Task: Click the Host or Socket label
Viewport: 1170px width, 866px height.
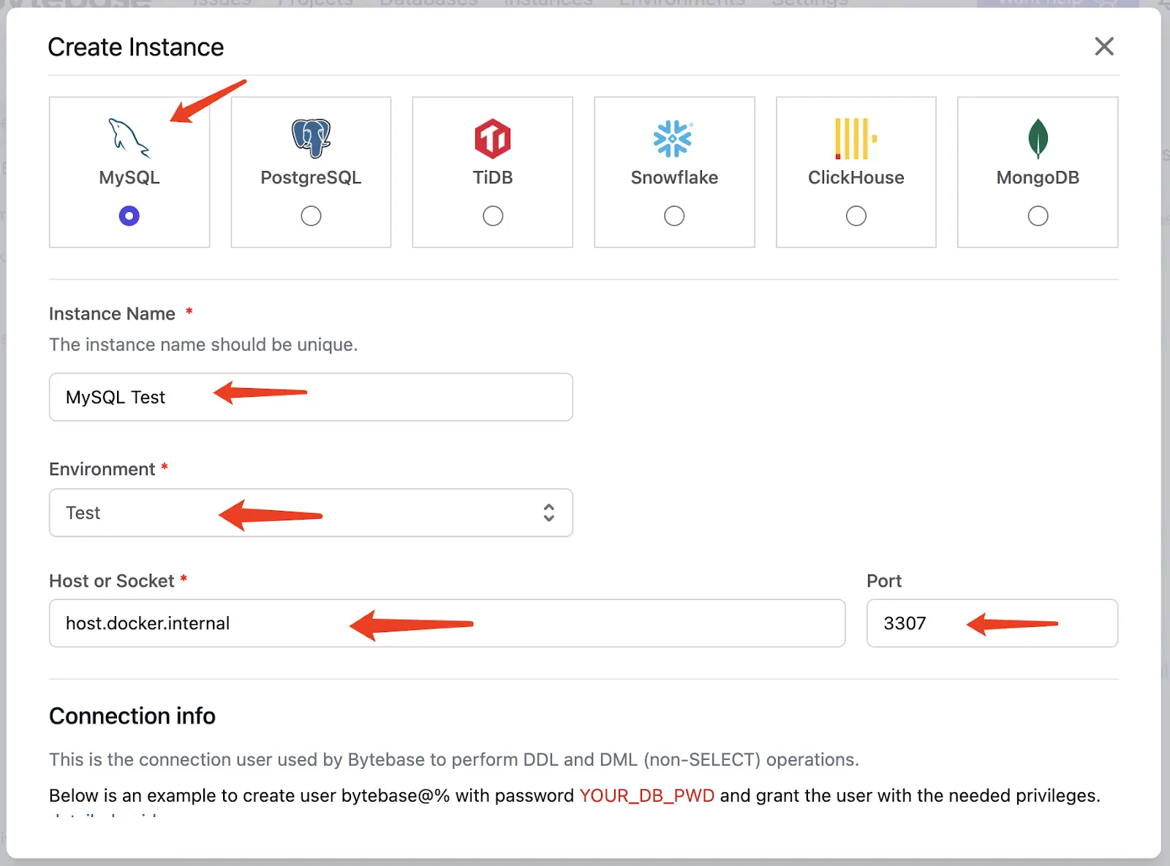Action: click(x=112, y=581)
